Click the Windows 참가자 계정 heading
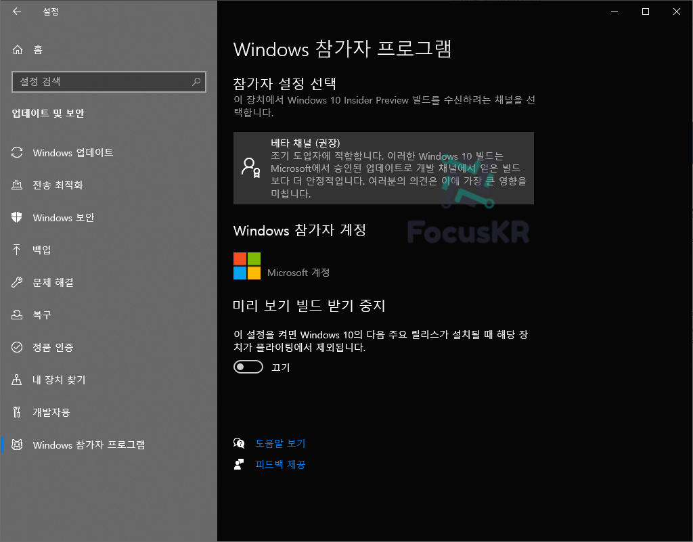 [x=299, y=230]
